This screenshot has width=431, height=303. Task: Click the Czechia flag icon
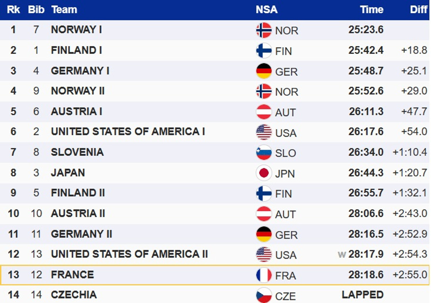point(264,295)
